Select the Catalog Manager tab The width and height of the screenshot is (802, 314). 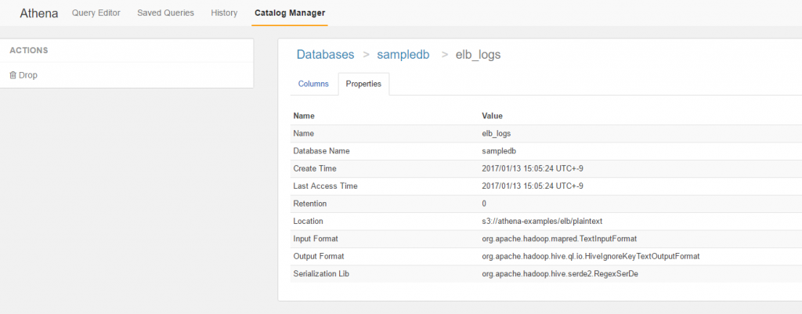click(290, 13)
